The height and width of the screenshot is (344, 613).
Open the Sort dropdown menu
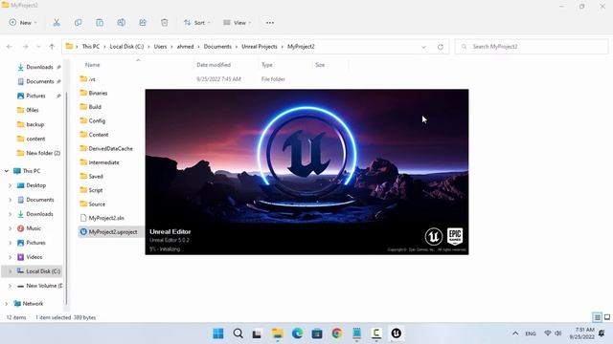pos(197,23)
